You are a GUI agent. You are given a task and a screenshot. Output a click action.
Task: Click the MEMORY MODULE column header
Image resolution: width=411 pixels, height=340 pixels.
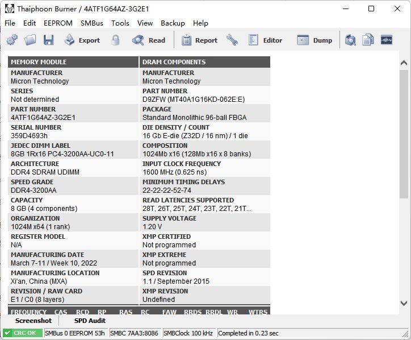73,62
